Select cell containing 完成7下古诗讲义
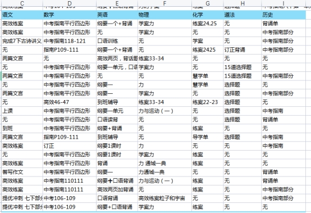311x213 pixels. pyautogui.click(x=22, y=41)
